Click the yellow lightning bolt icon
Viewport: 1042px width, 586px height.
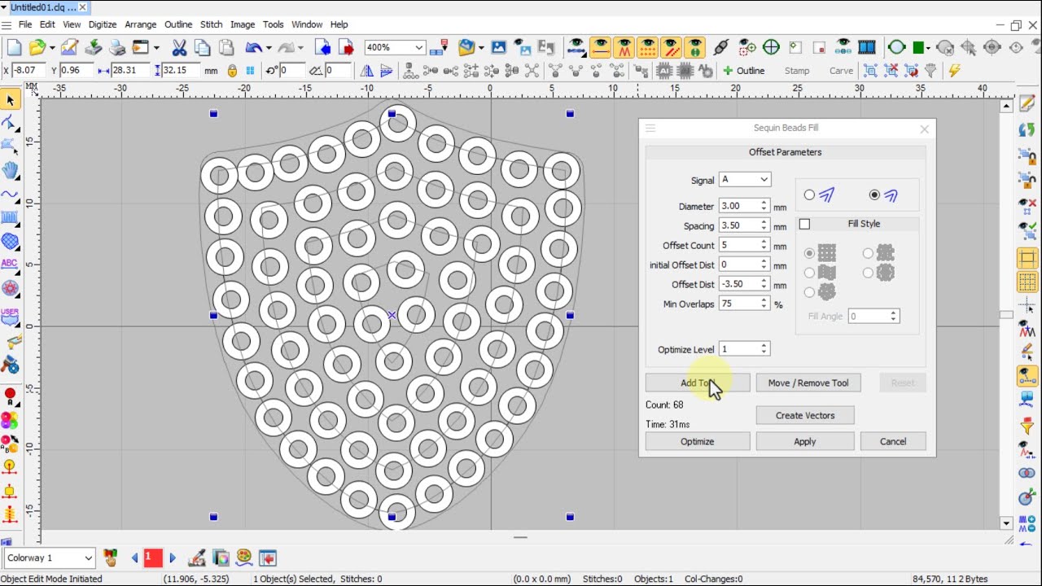[x=954, y=71]
